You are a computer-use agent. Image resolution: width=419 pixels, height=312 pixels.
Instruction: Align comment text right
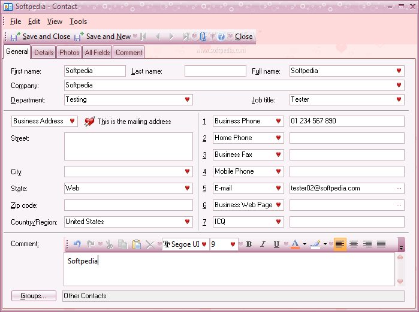[x=367, y=244]
